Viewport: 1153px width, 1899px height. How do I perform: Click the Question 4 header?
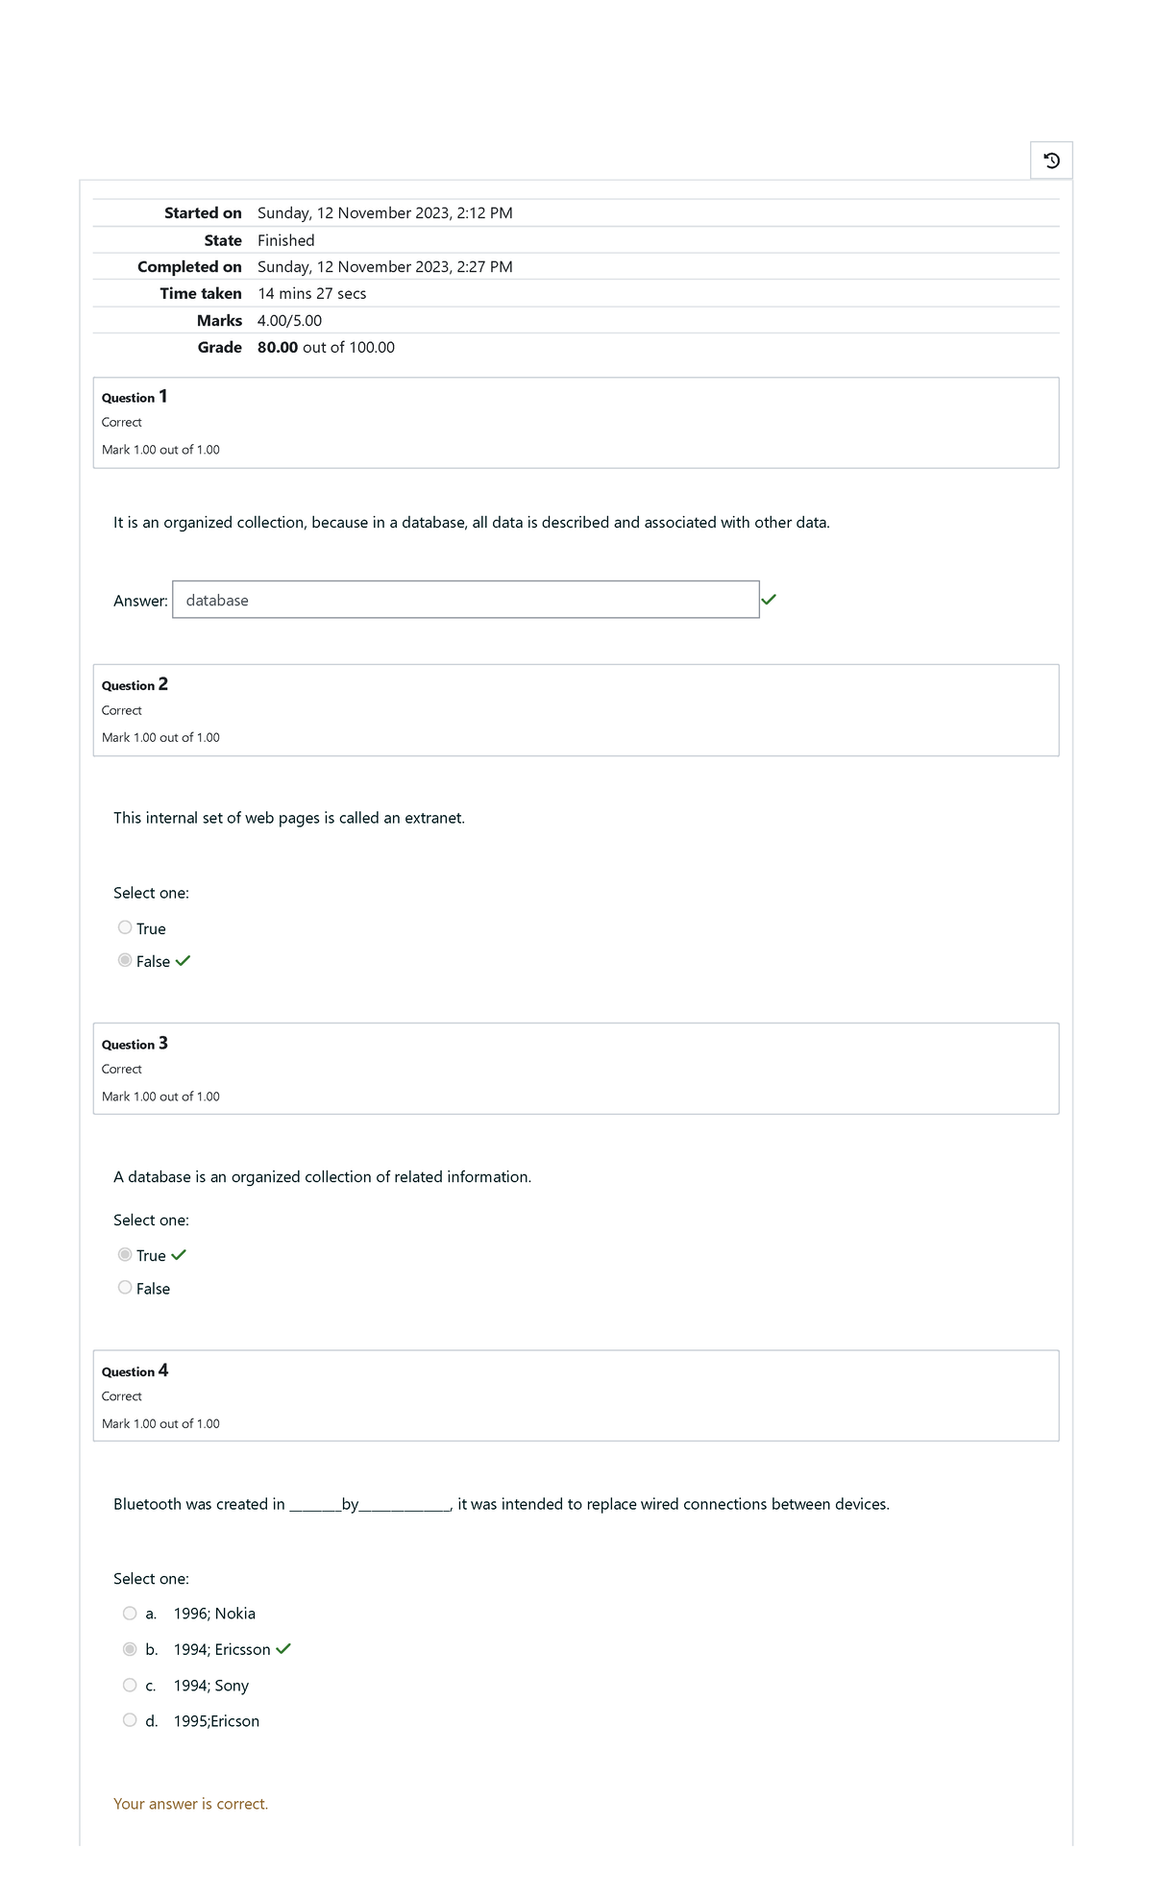135,1370
